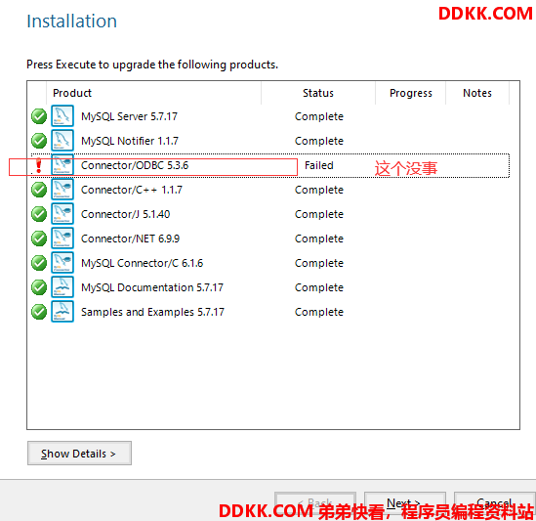Click the Connector/ODBC 5.3.6 product icon
The height and width of the screenshot is (521, 536).
point(62,165)
